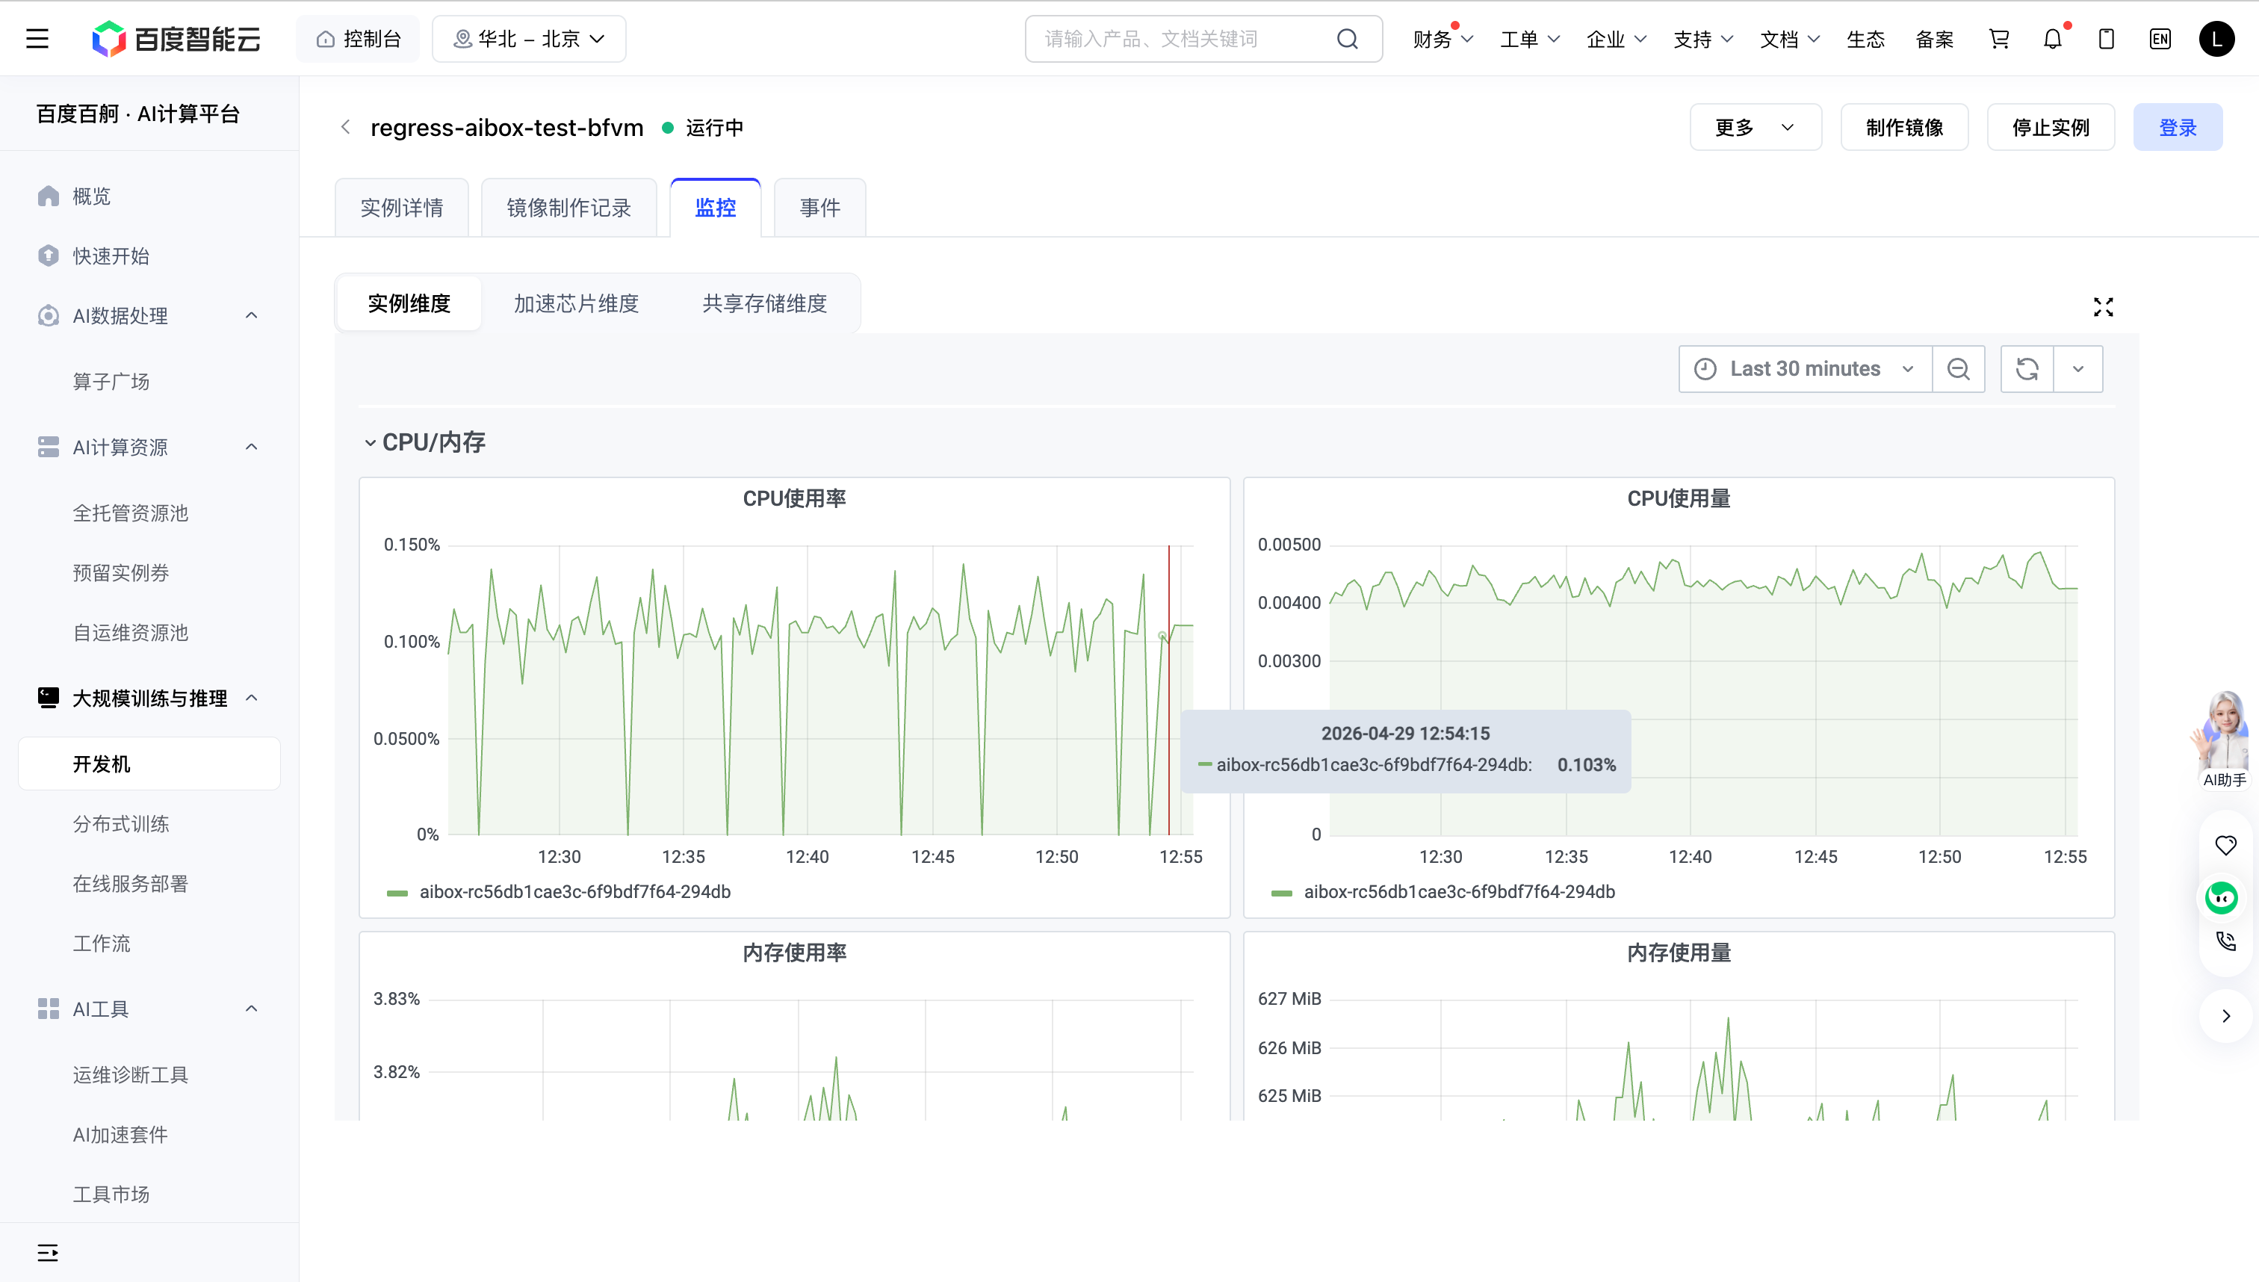The width and height of the screenshot is (2259, 1282).
Task: Click the right arrow circle in floating toolbar
Action: (2225, 1016)
